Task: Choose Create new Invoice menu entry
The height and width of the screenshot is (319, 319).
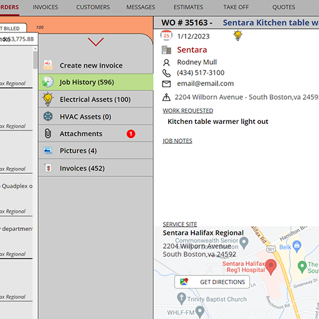Action: [96, 65]
